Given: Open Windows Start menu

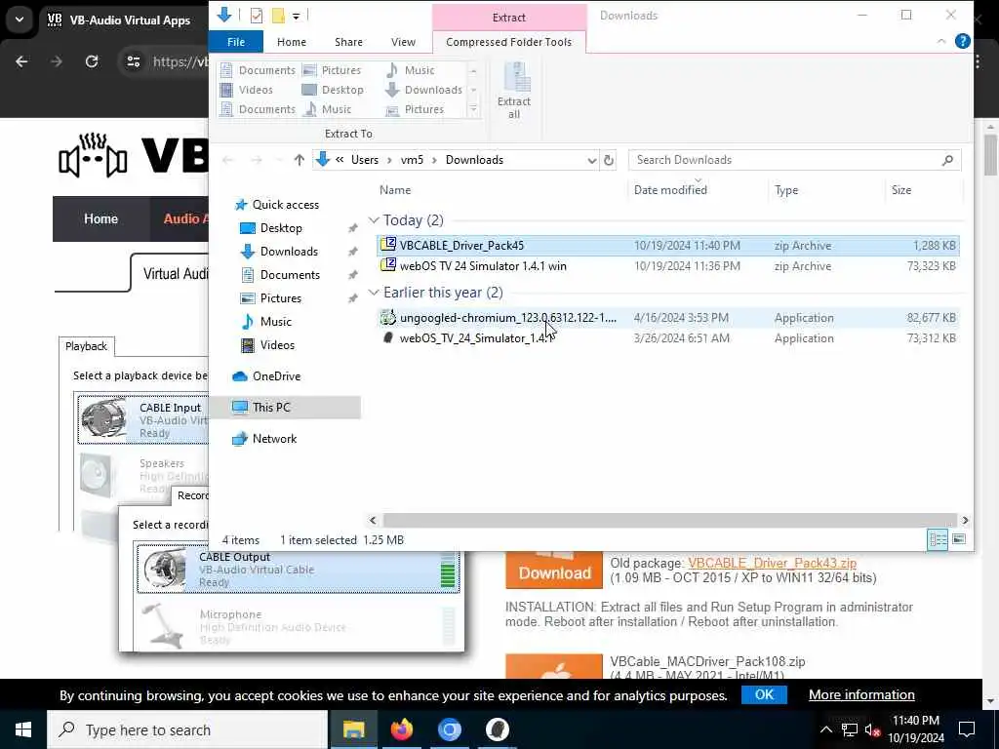Looking at the screenshot, I should (x=23, y=729).
